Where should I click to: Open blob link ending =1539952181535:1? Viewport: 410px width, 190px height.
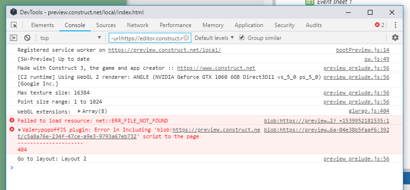click(326, 121)
